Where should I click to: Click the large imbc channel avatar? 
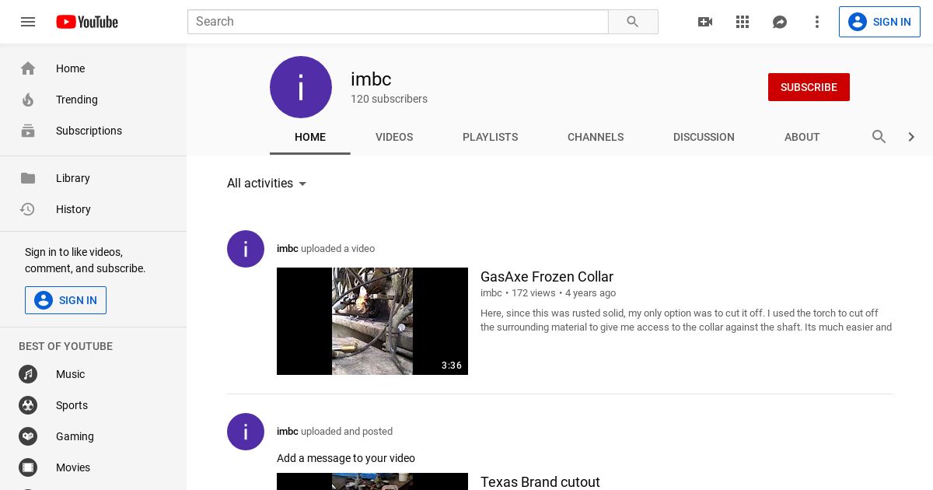(x=301, y=87)
